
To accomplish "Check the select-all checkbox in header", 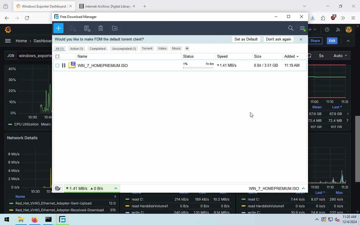I will point(57,57).
